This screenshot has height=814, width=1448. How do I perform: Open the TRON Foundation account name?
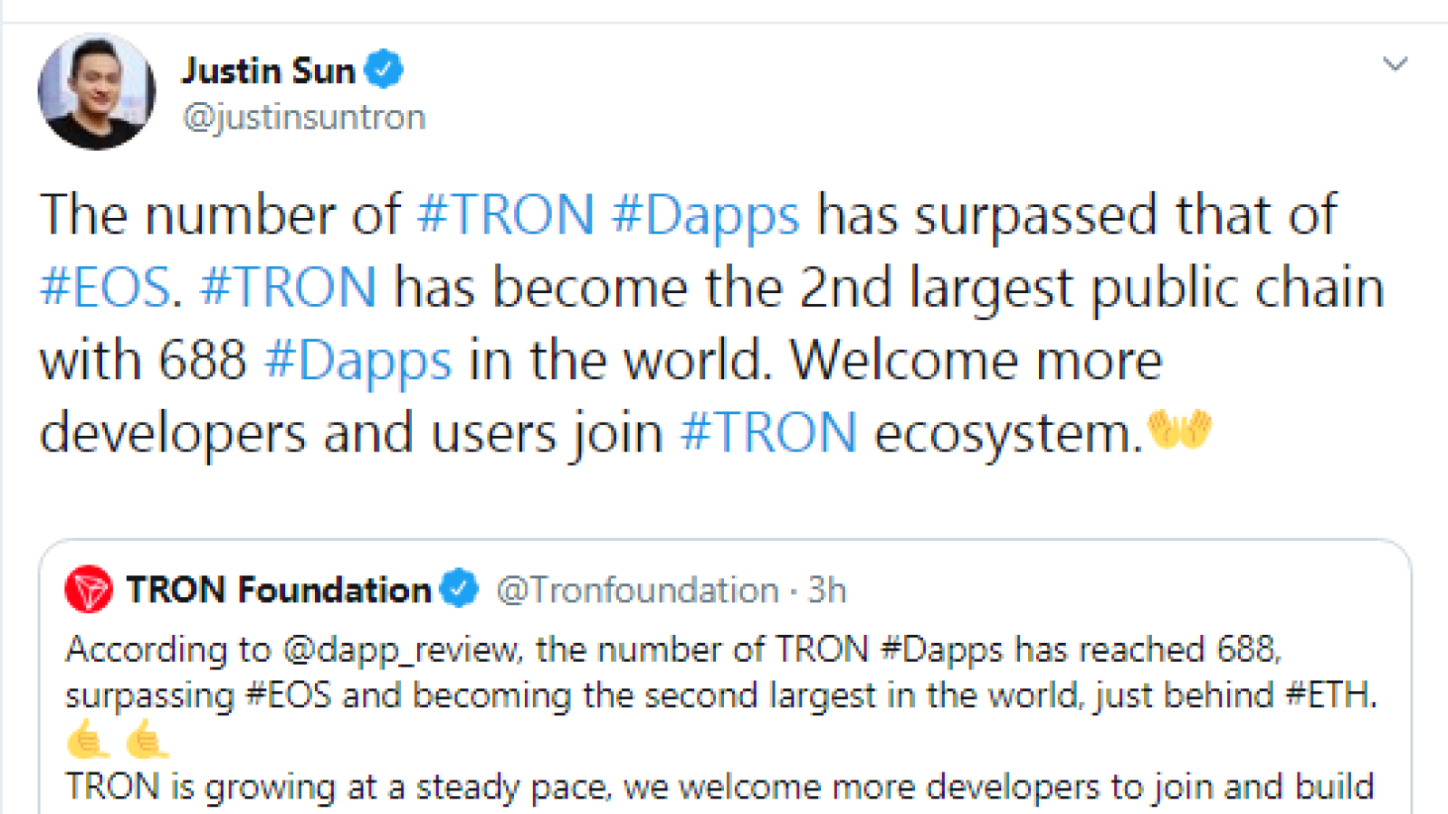click(279, 590)
